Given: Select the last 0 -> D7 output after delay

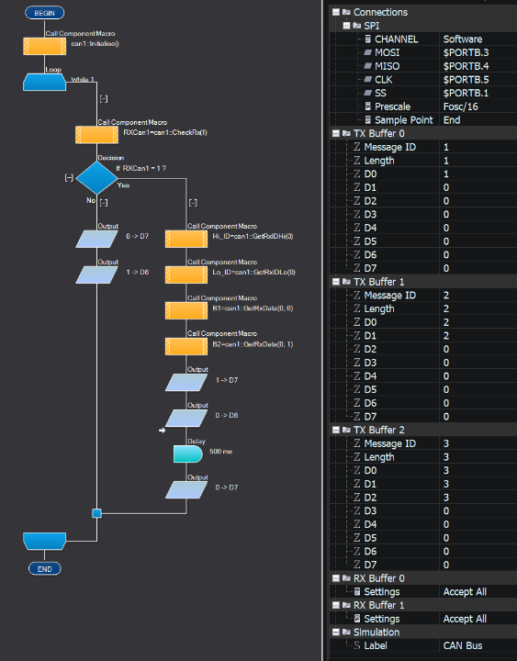Looking at the screenshot, I should coord(186,490).
